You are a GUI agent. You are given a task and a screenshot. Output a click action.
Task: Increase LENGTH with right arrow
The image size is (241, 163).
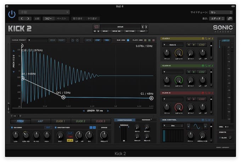pos(108,111)
